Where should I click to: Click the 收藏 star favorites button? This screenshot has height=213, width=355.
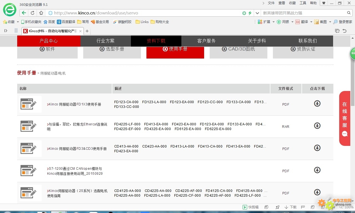tap(9, 22)
